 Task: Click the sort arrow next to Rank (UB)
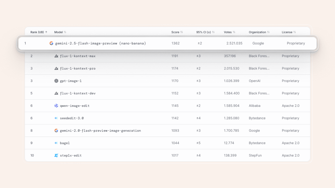click(x=46, y=32)
